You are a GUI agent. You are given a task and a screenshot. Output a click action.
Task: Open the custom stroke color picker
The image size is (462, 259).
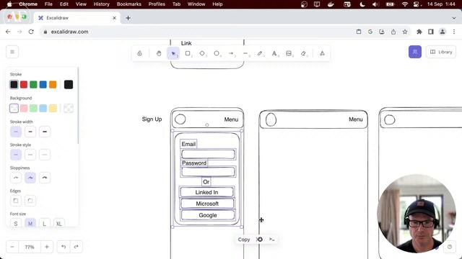69,85
